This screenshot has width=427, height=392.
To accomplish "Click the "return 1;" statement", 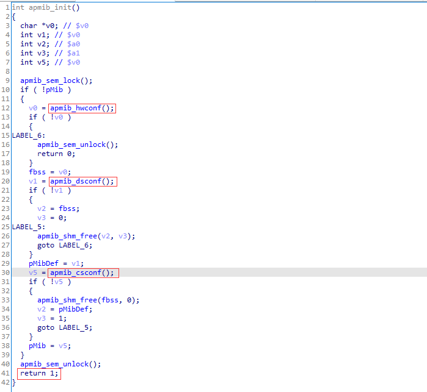I will point(39,373).
